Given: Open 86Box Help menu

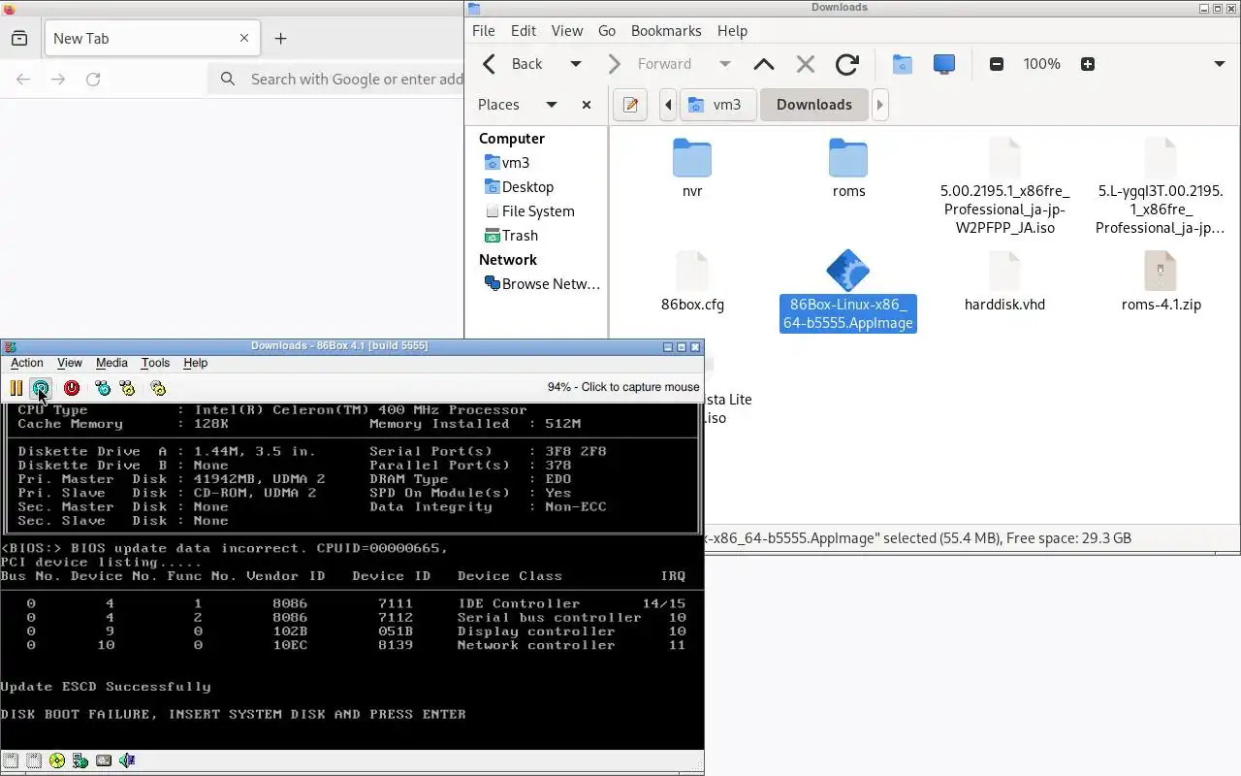Looking at the screenshot, I should (196, 363).
